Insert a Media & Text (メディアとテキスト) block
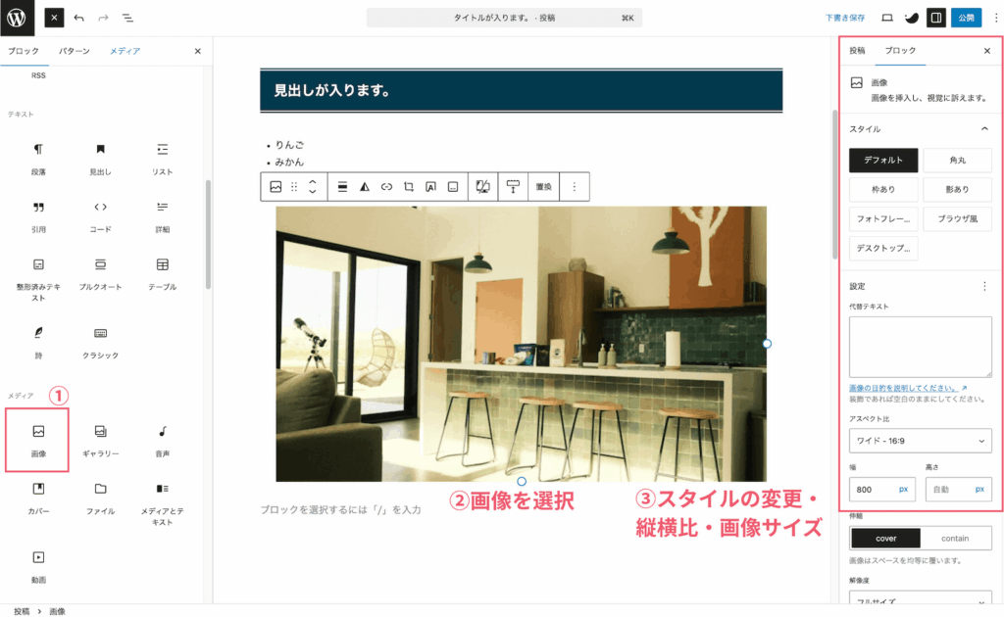 [163, 503]
